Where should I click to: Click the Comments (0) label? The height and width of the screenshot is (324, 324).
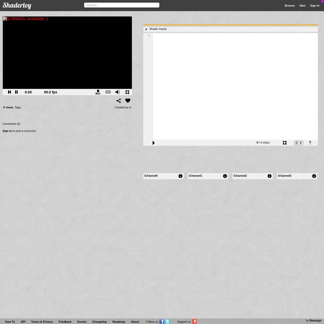click(x=11, y=124)
